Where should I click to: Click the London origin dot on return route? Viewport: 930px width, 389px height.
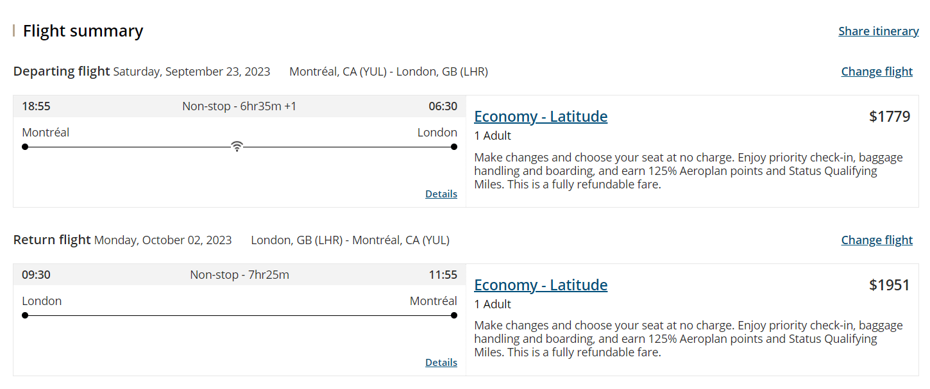pyautogui.click(x=25, y=315)
